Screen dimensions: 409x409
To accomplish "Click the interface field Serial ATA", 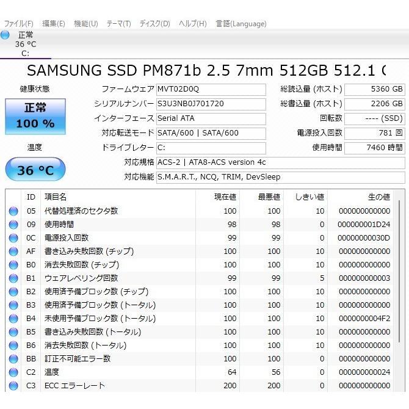I will click(x=211, y=118).
